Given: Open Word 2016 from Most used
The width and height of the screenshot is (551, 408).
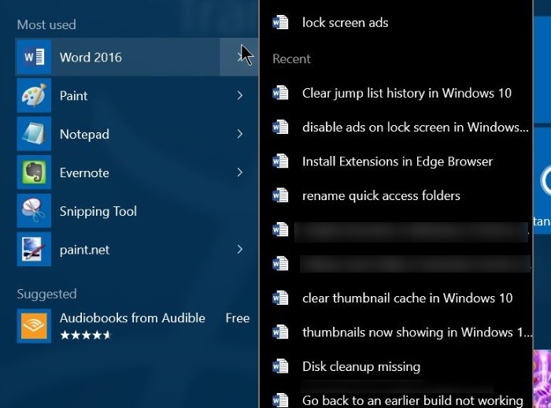Looking at the screenshot, I should pos(118,57).
